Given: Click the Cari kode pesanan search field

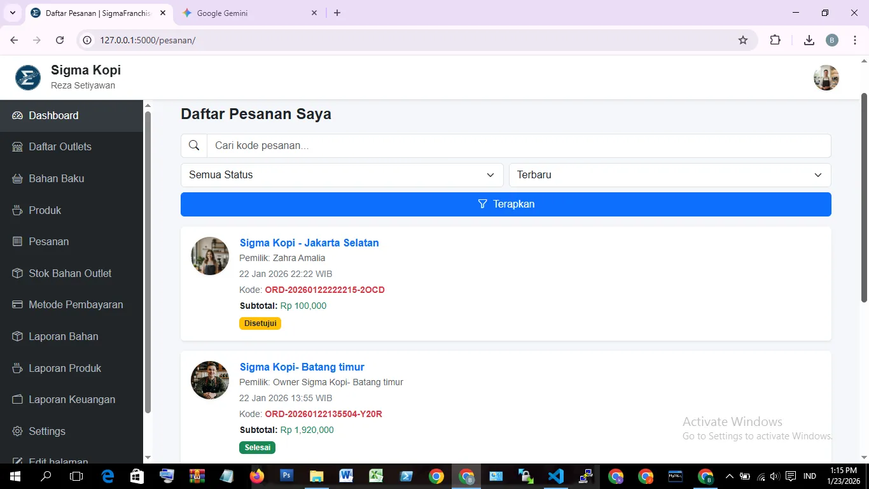Looking at the screenshot, I should [x=518, y=146].
